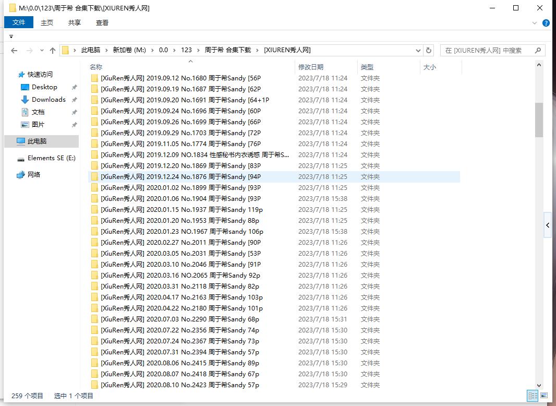Go back using the Back arrow

pyautogui.click(x=14, y=51)
